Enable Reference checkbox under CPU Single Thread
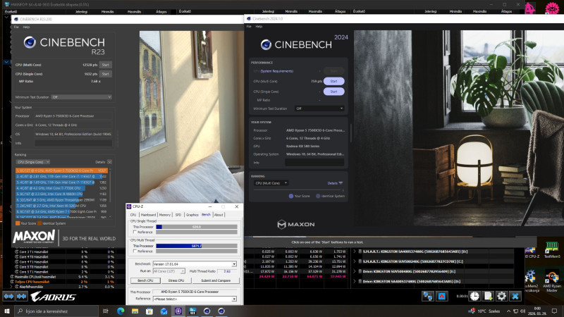The width and height of the screenshot is (564, 317). pos(135,232)
